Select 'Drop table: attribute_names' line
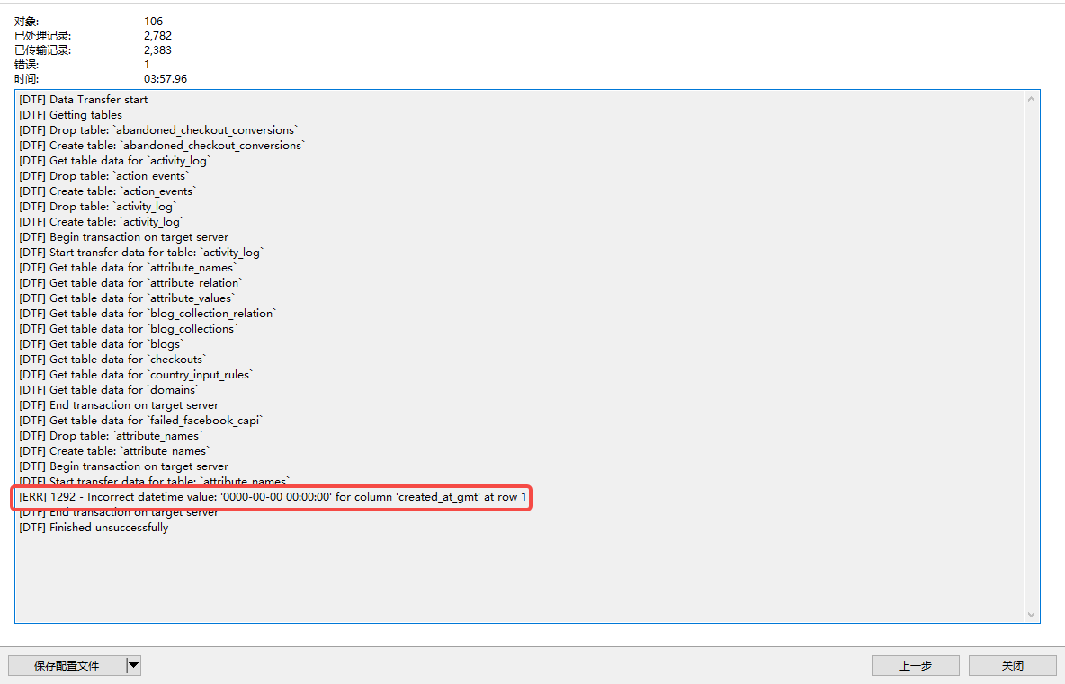1065x684 pixels. pos(111,436)
